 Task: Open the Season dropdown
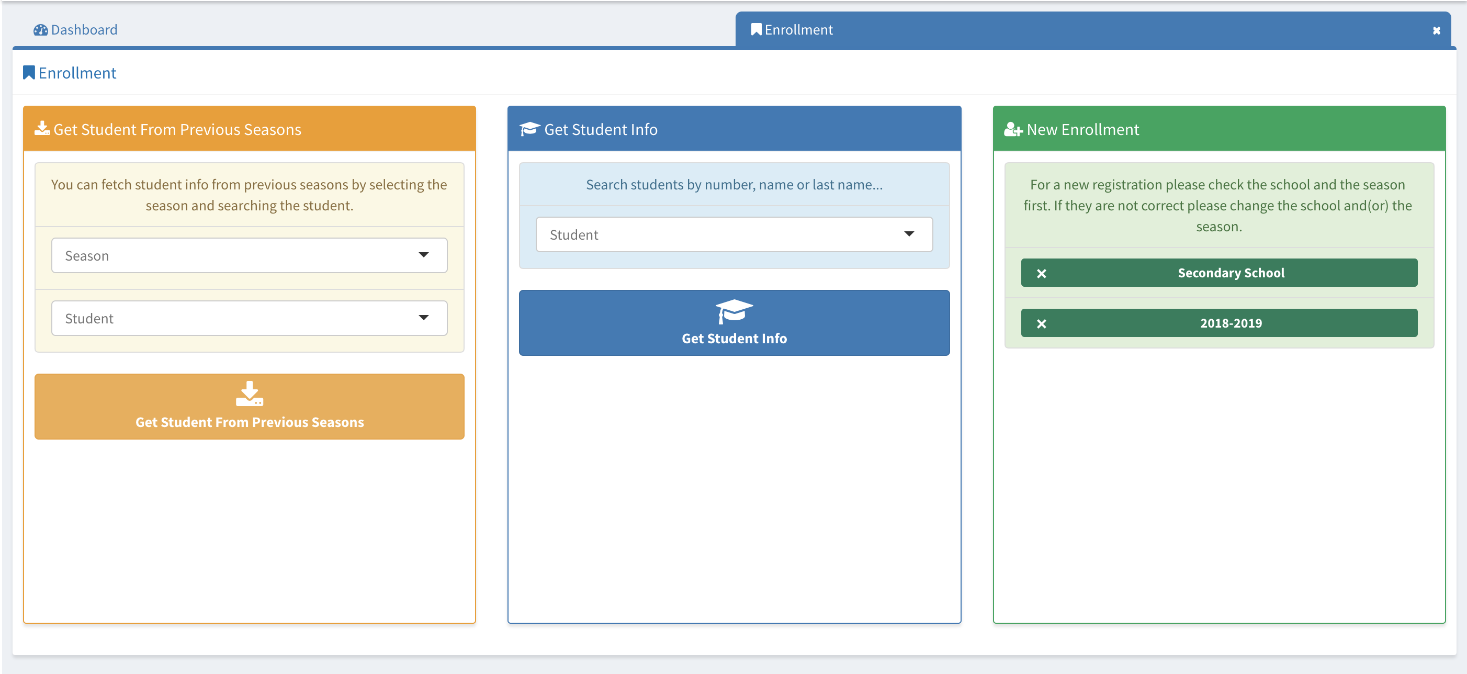click(x=249, y=255)
